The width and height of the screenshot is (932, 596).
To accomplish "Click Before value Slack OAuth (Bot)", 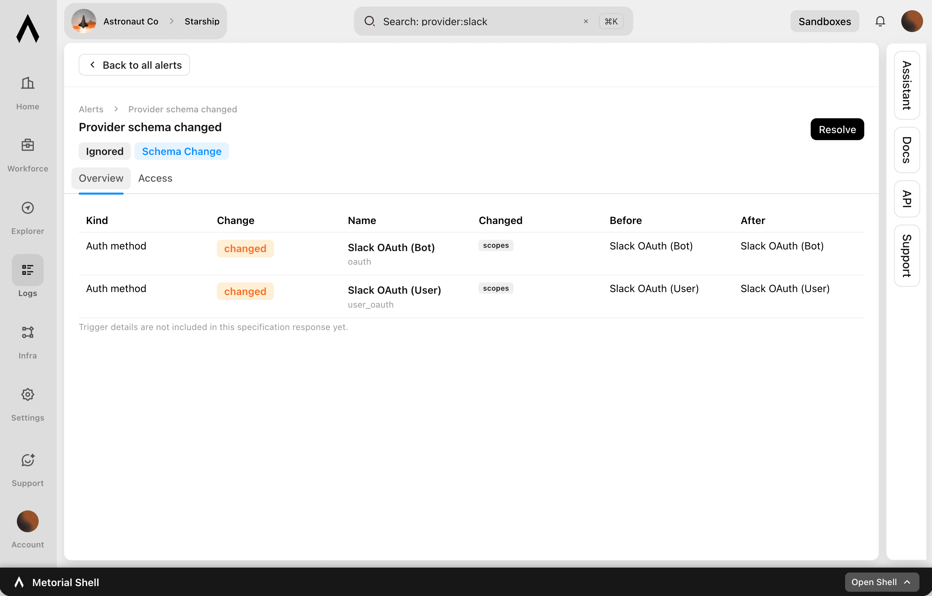I will point(651,246).
